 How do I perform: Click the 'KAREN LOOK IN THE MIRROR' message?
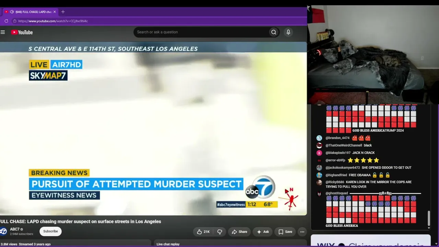(369, 185)
